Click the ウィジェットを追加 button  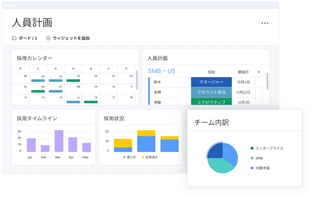point(71,38)
